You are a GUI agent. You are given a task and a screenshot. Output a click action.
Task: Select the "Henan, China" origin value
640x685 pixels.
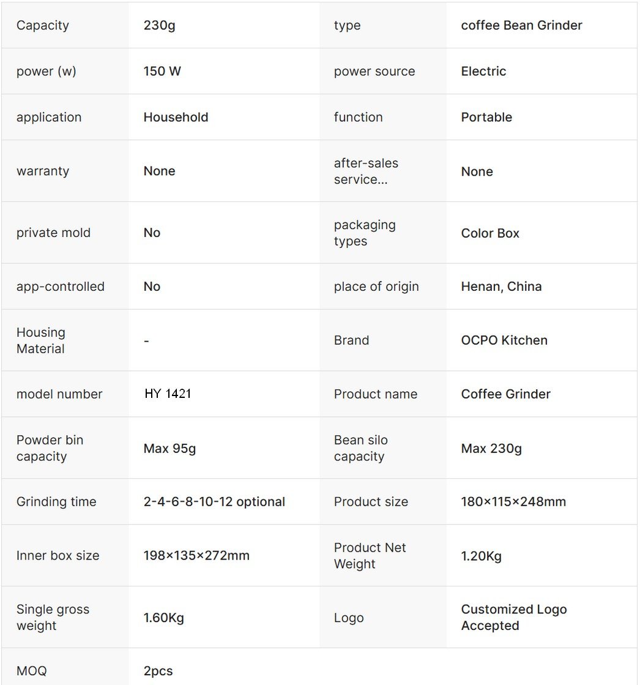(501, 286)
